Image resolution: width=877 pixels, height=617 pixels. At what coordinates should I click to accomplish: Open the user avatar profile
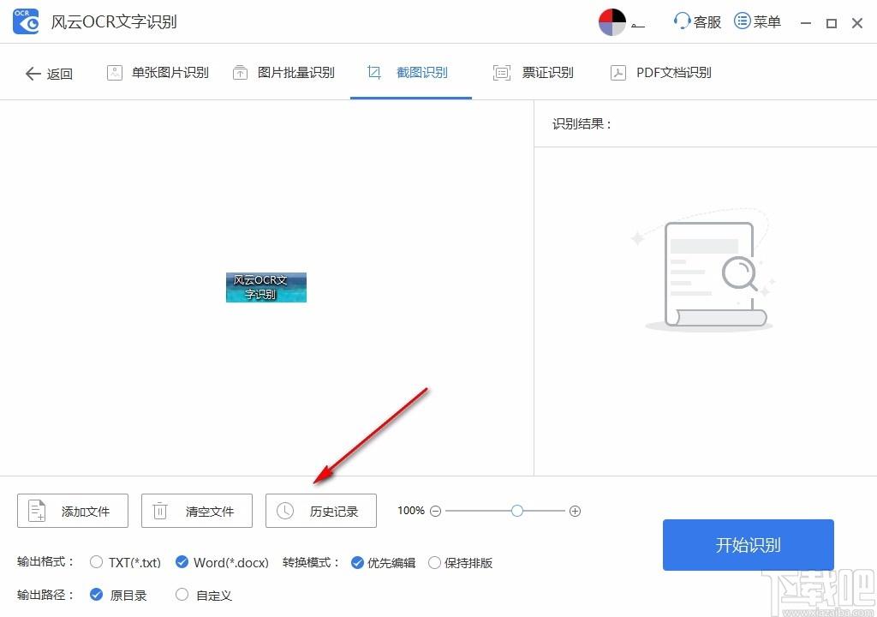coord(612,21)
